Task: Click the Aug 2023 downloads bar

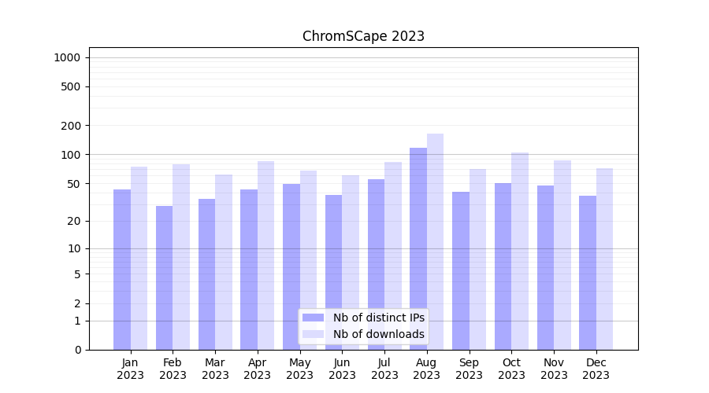Action: pos(435,236)
